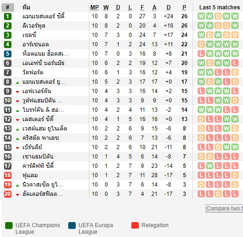Click first W result badge for rank 1
The image size is (243, 237).
[x=201, y=16]
